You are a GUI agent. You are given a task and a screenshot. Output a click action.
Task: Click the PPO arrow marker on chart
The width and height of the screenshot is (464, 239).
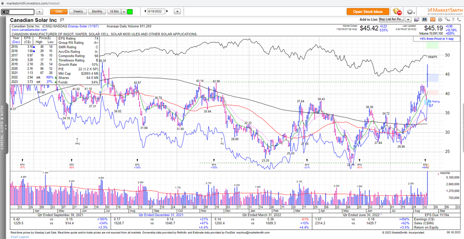(77, 141)
